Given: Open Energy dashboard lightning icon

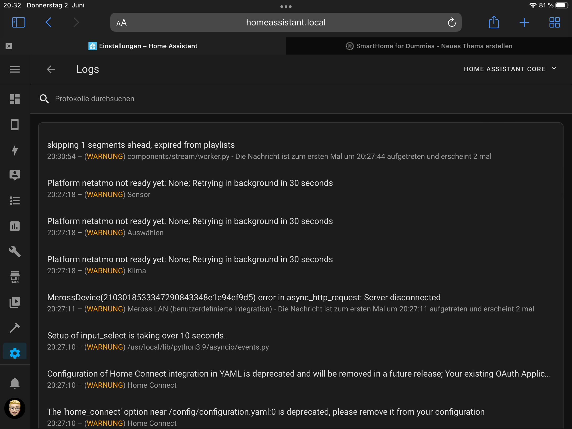Looking at the screenshot, I should coord(15,150).
